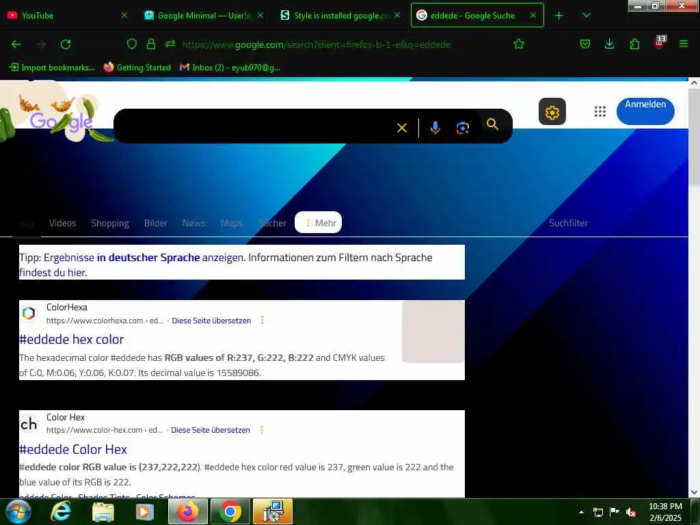
Task: Select the Shopping search filter
Action: click(110, 223)
